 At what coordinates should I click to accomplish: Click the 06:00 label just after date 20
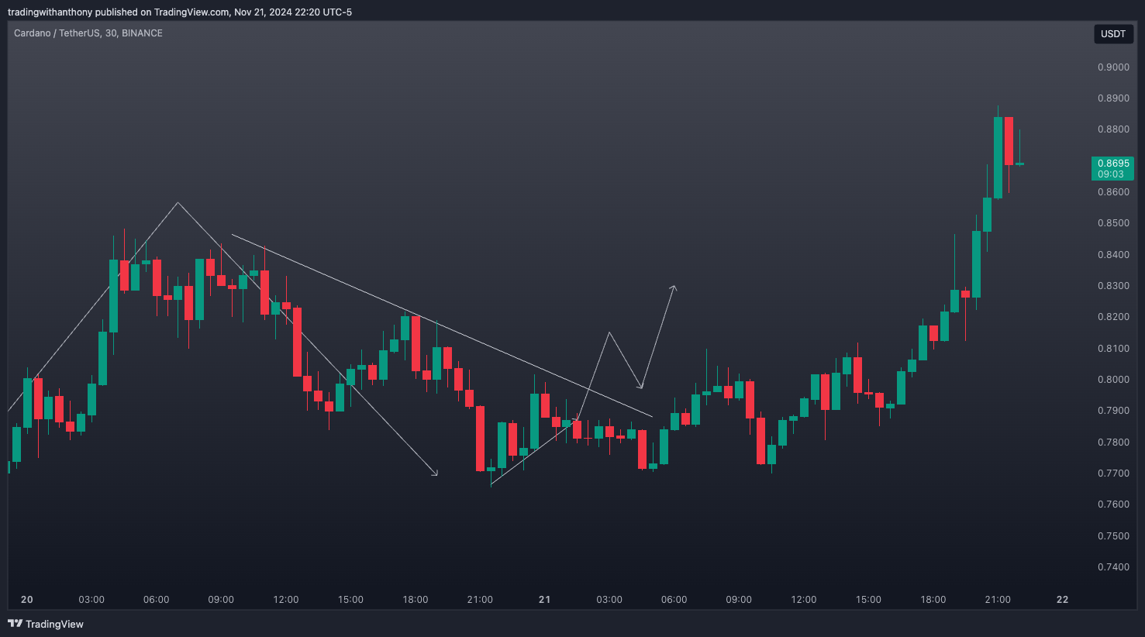click(157, 600)
